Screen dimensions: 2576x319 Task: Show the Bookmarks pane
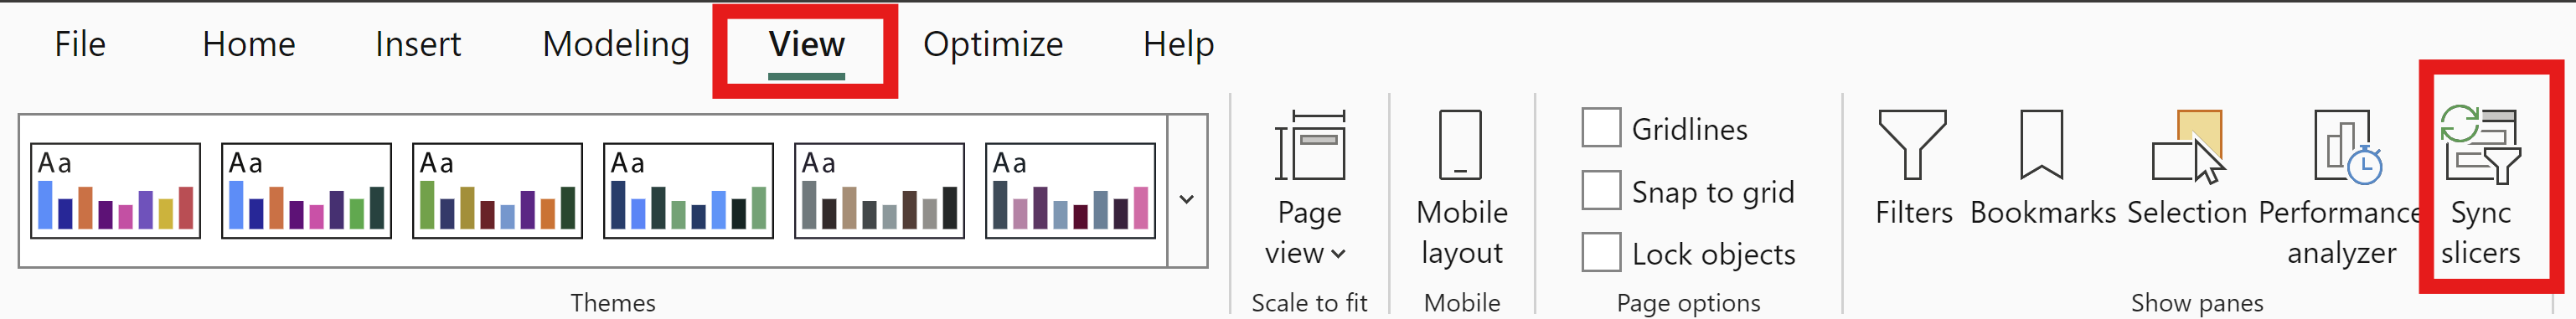coord(2042,168)
